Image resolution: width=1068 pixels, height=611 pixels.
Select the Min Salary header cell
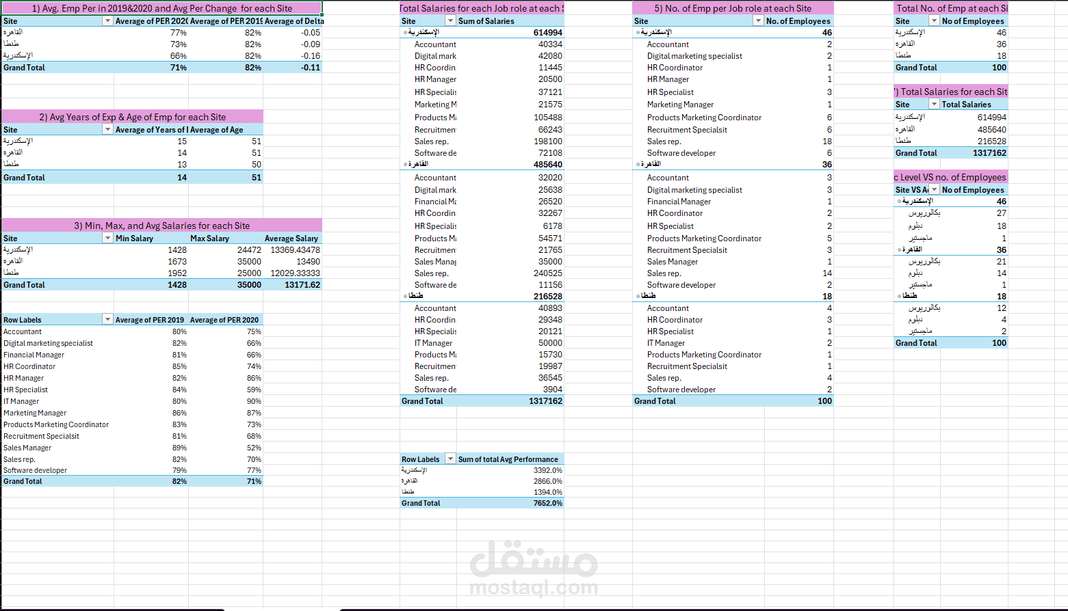pyautogui.click(x=151, y=239)
